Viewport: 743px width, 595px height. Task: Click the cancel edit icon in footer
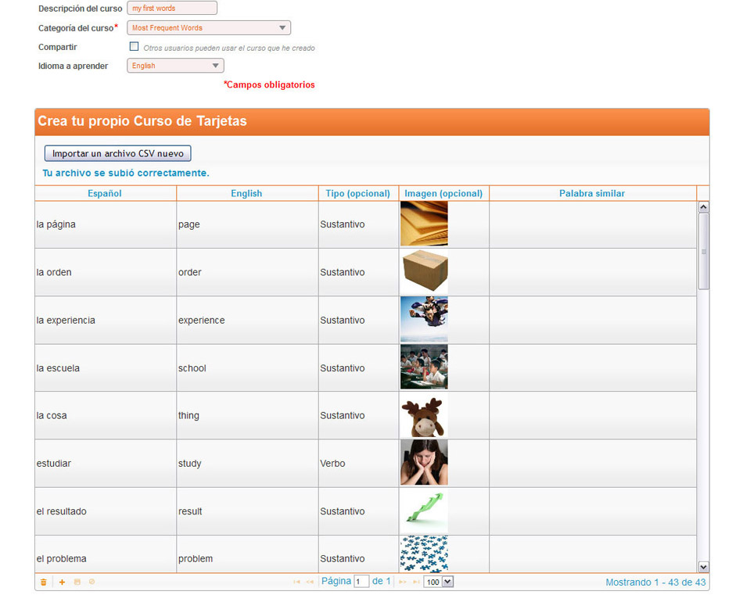[x=92, y=582]
